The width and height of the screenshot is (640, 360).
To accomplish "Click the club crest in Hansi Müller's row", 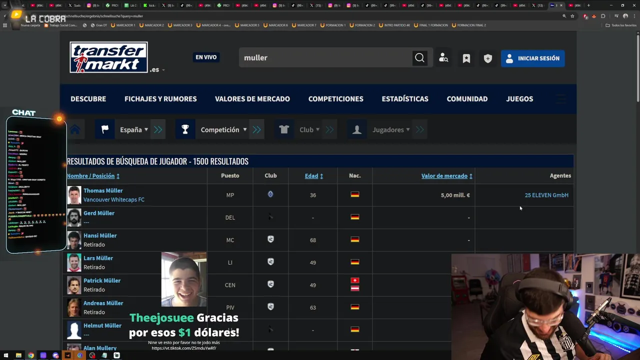I will [270, 239].
